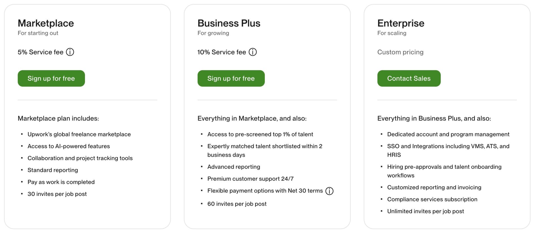The height and width of the screenshot is (235, 542).
Task: Click "Access to AI-powered features" item
Action: [69, 146]
